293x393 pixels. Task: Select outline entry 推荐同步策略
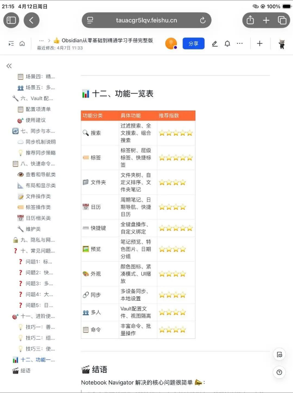click(x=37, y=153)
